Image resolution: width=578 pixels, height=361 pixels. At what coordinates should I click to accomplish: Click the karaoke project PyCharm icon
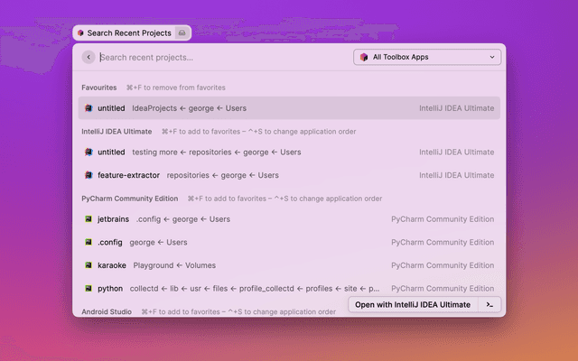(89, 265)
